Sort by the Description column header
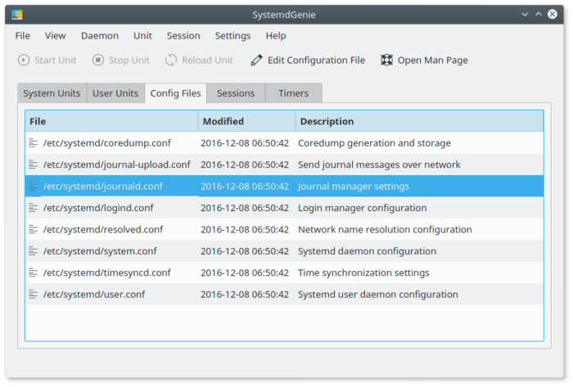Image resolution: width=573 pixels, height=387 pixels. [417, 121]
